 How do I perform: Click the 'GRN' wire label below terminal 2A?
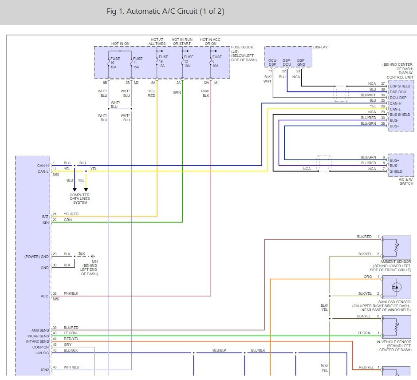(x=177, y=92)
